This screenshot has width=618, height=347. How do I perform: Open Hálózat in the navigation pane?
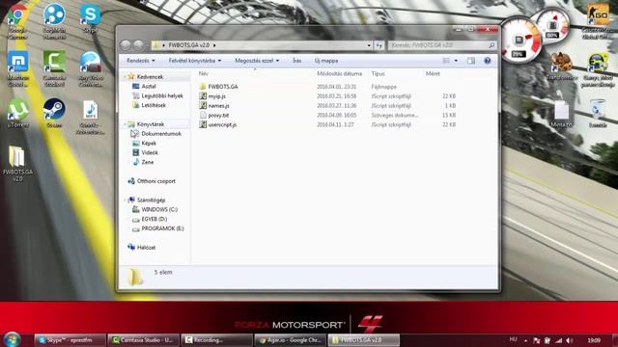point(146,247)
